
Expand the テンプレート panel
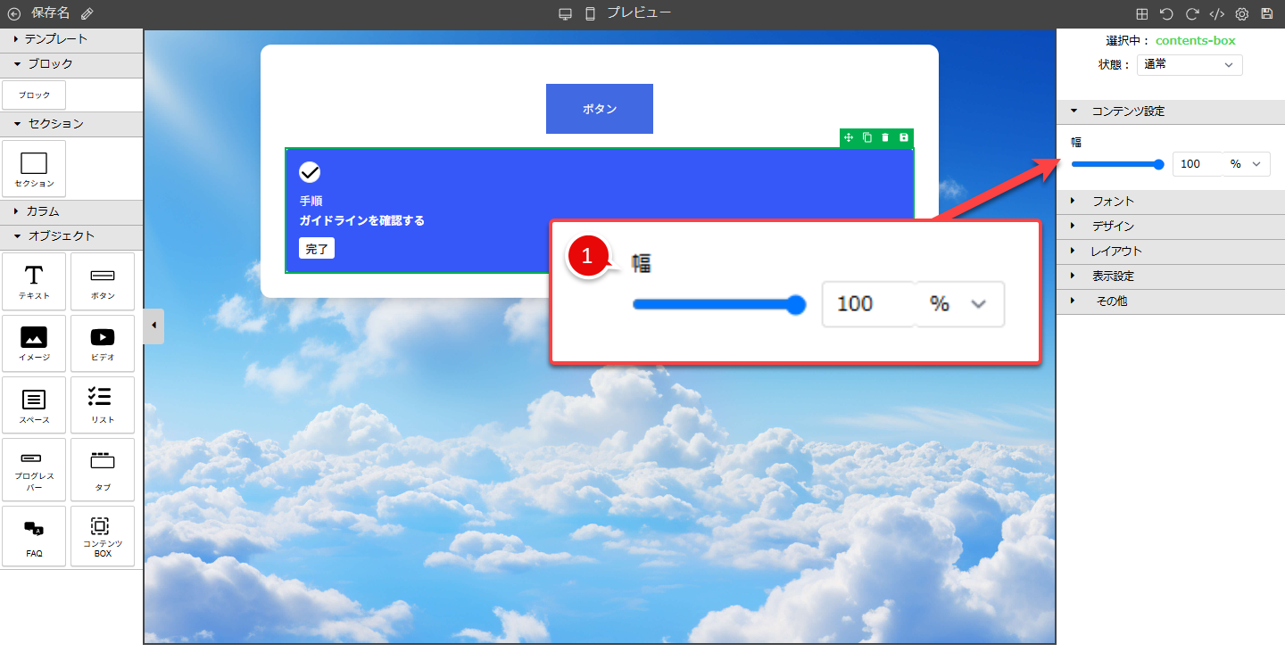pyautogui.click(x=55, y=39)
